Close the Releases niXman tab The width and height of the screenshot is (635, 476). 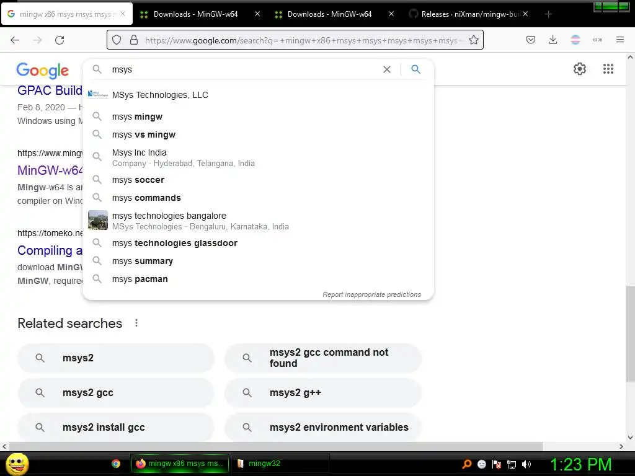pos(525,14)
